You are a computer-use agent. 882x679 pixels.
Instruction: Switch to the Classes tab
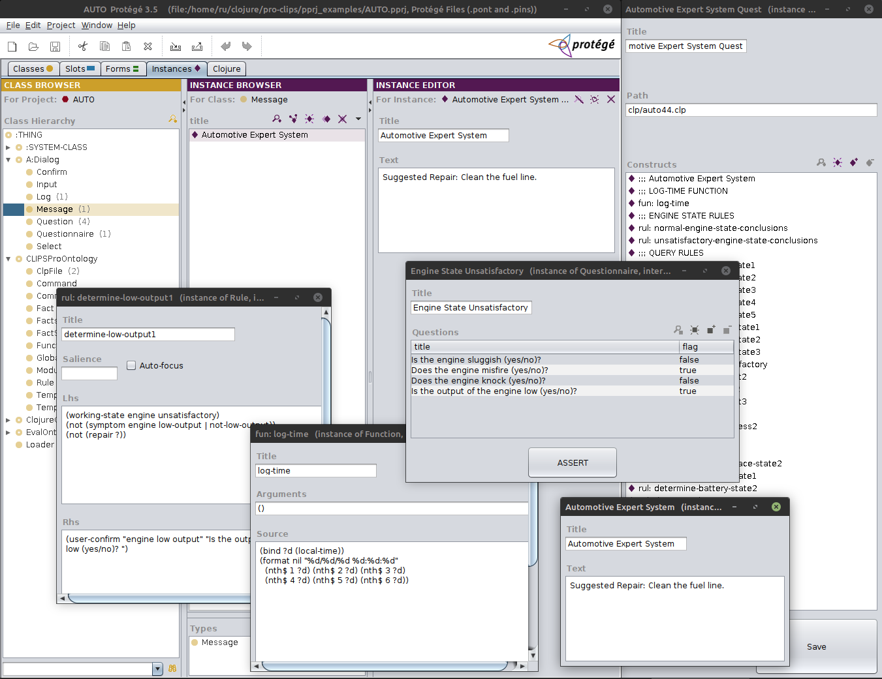pos(33,69)
